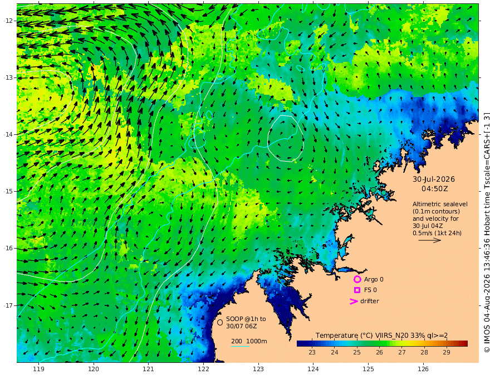Image resolution: width=490 pixels, height=379 pixels.
Task: Click the 'SOOP @1h to' legend text
Action: click(246, 319)
